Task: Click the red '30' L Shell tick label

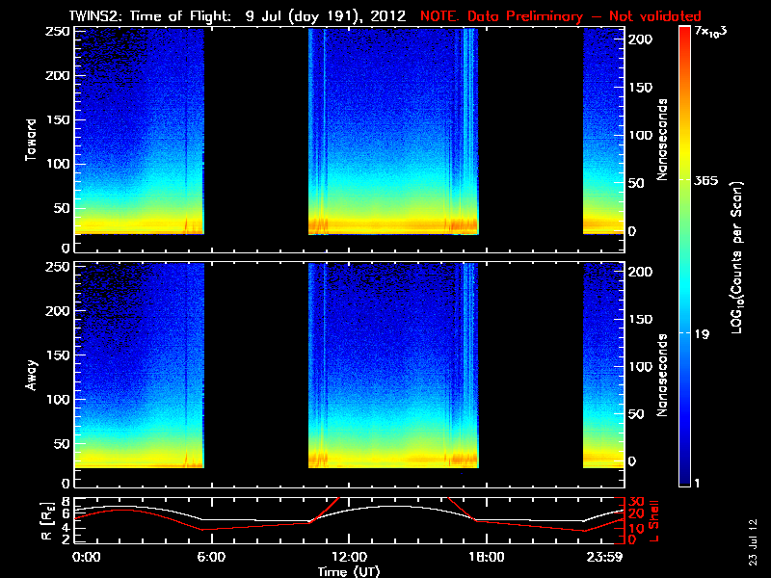Action: [x=636, y=502]
